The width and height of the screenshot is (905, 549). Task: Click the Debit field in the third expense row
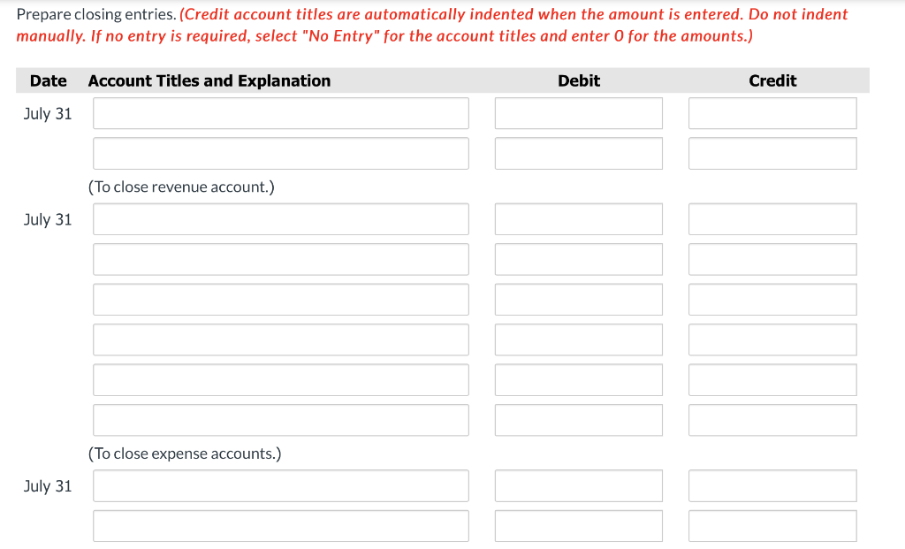pyautogui.click(x=578, y=299)
